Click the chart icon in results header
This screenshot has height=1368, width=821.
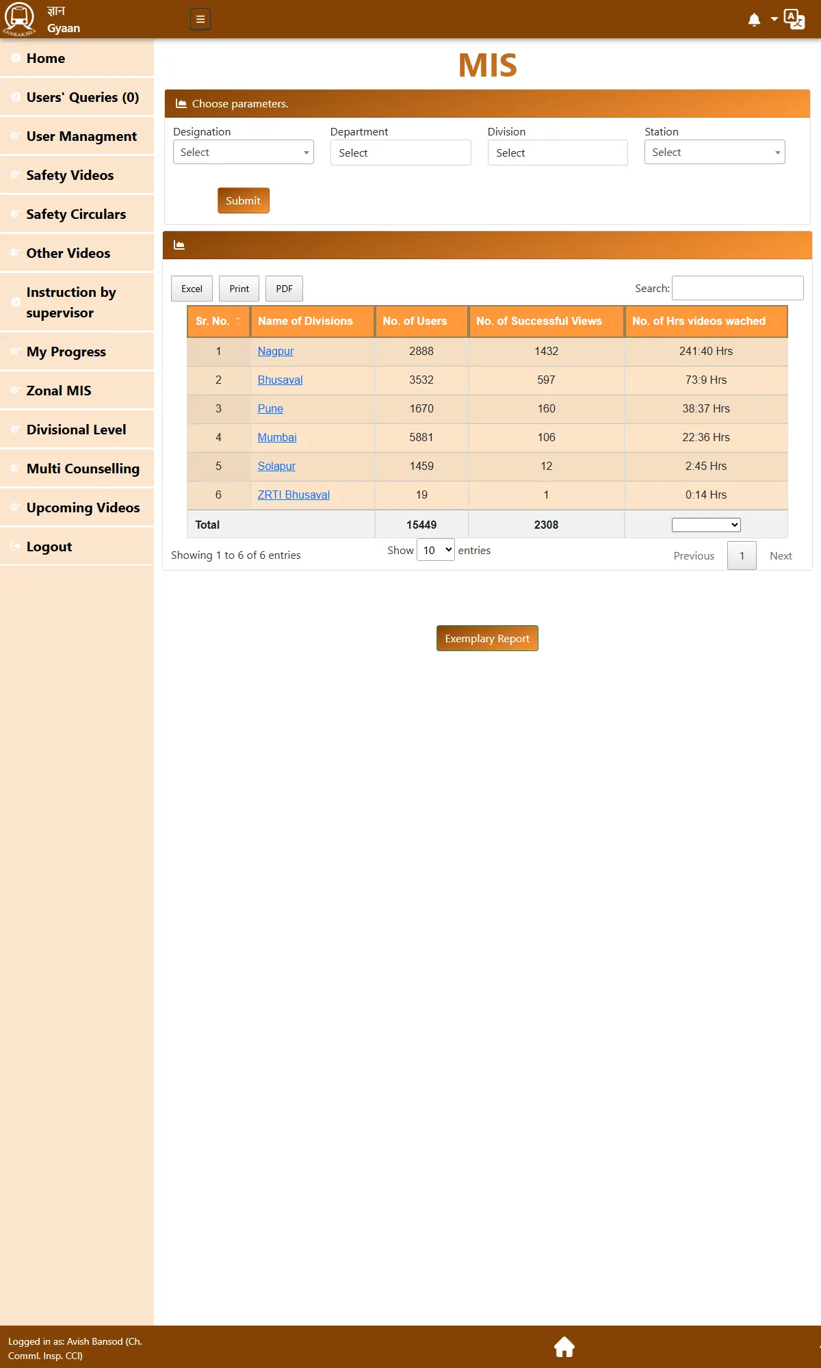(x=179, y=245)
